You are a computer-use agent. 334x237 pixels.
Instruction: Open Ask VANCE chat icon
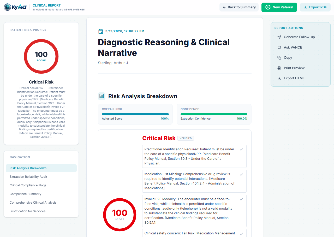coord(279,47)
